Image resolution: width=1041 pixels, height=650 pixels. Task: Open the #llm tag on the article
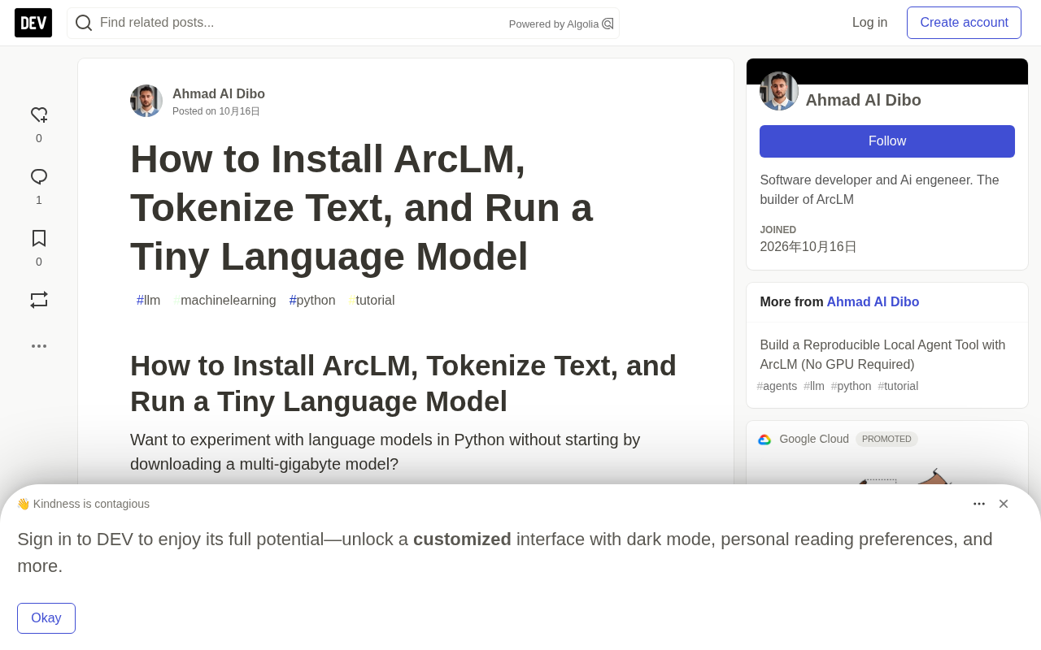(149, 301)
